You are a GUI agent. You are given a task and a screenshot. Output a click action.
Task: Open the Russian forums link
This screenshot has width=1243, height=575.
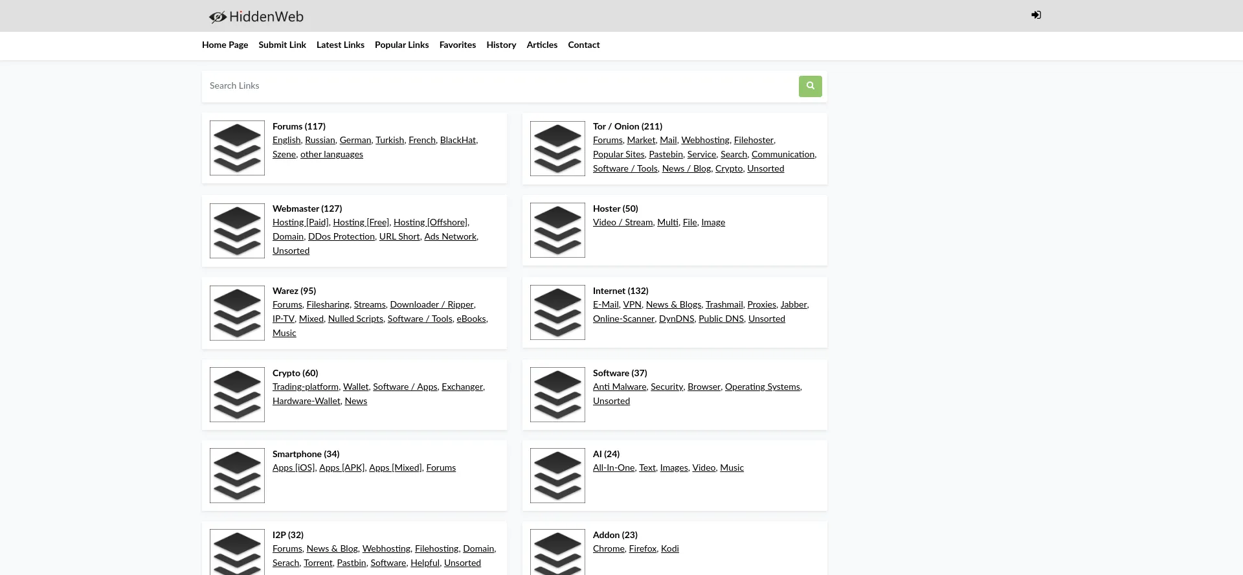click(x=320, y=141)
